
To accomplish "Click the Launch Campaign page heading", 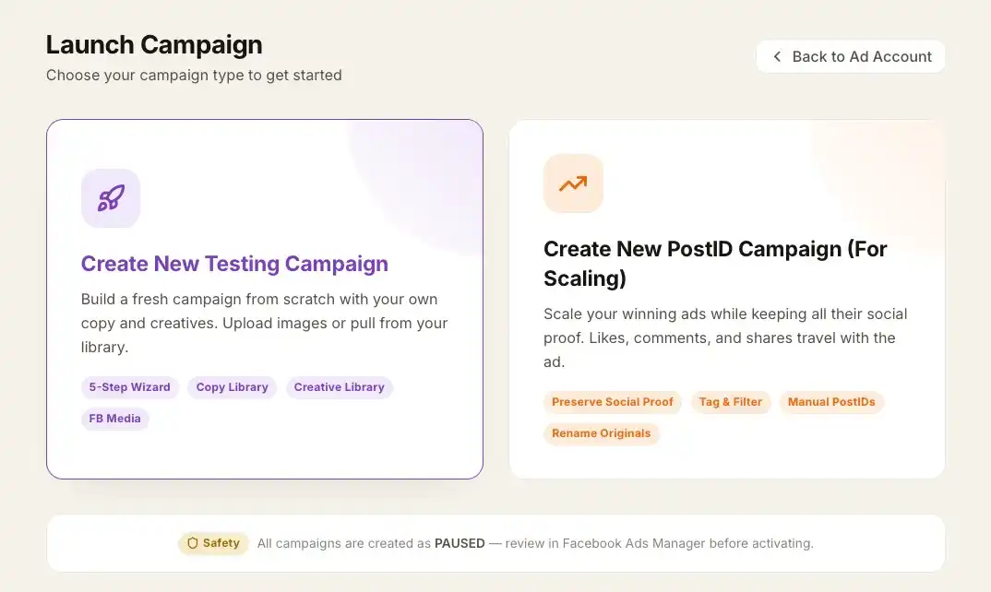I will coord(154,45).
